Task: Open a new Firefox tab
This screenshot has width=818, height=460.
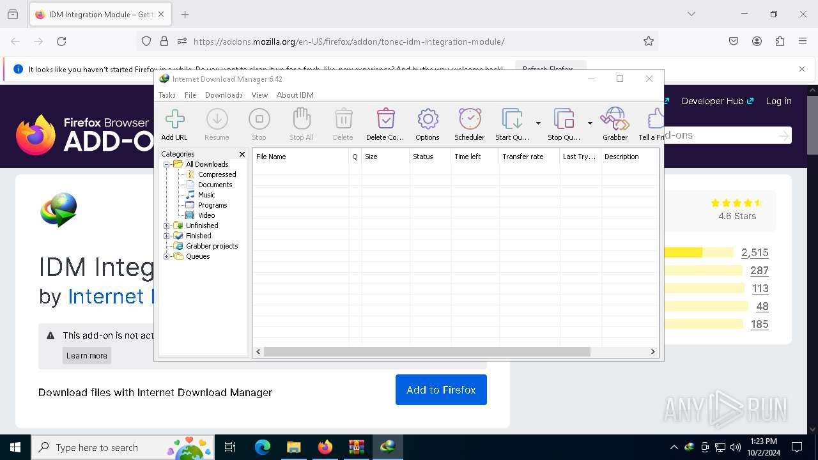Action: point(185,14)
